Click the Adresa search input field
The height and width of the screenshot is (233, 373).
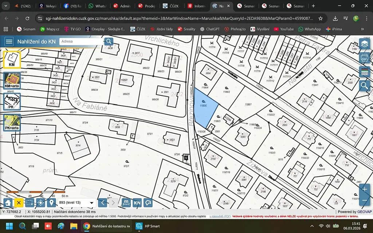[81, 42]
